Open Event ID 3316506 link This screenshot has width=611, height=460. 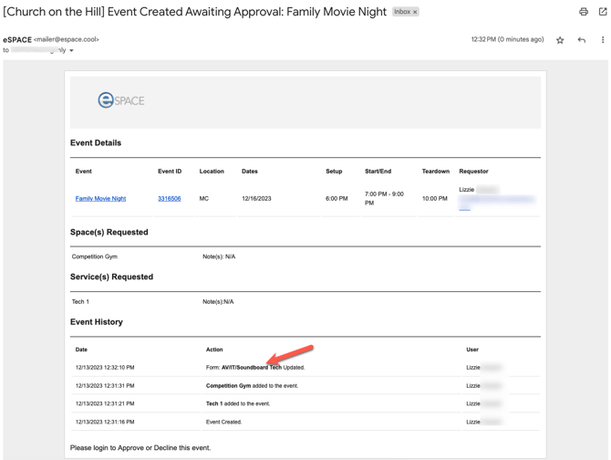169,198
